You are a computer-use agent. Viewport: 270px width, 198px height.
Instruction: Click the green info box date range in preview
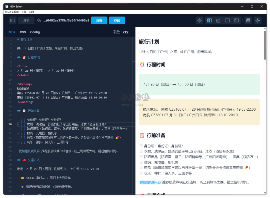[x=174, y=84]
